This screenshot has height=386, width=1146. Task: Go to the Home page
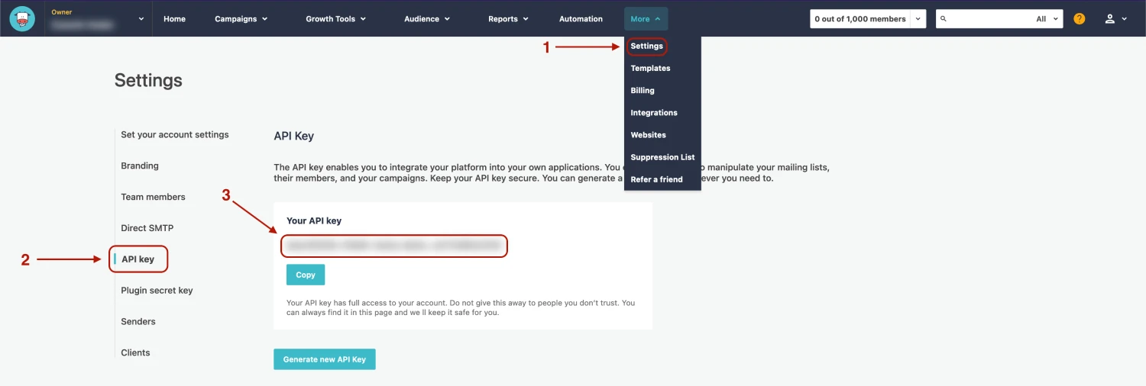pos(174,19)
